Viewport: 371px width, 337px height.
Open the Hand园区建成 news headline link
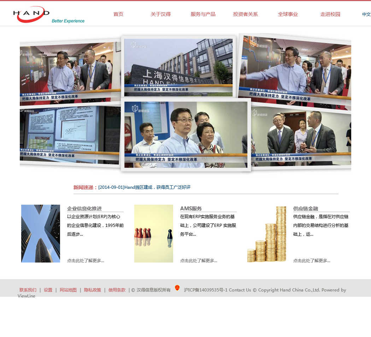pos(144,187)
